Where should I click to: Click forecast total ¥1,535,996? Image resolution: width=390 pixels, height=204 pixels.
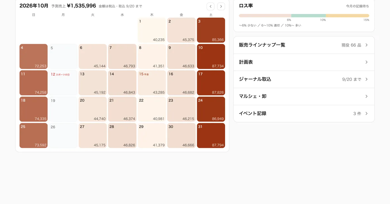click(81, 6)
